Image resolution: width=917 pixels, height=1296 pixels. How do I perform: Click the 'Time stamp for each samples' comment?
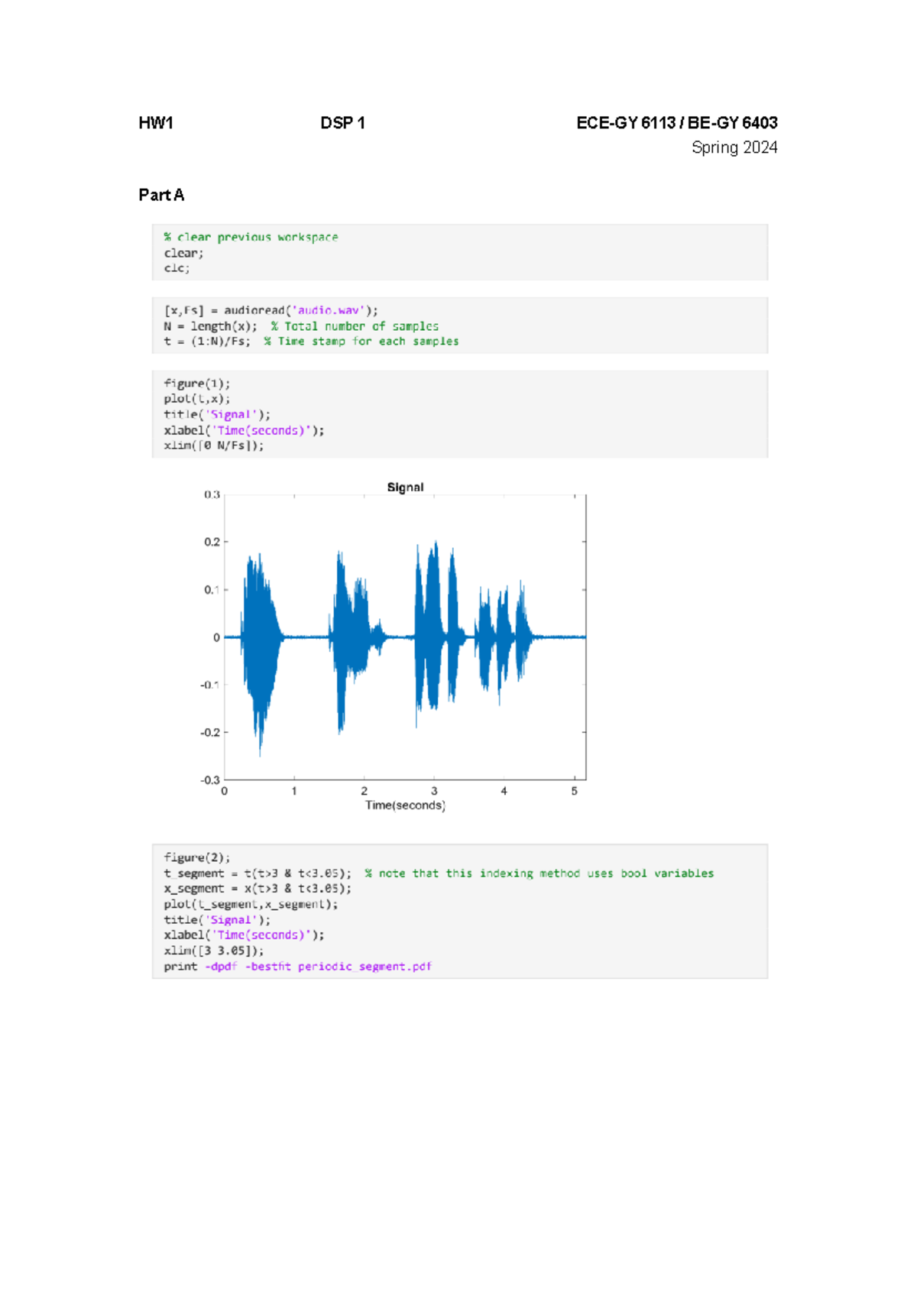click(x=361, y=342)
